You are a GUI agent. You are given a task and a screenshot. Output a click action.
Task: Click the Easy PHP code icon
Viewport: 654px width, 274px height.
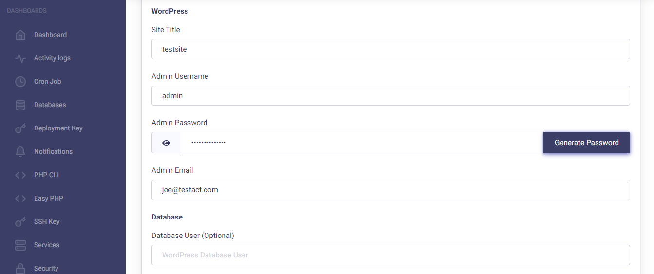coord(20,199)
